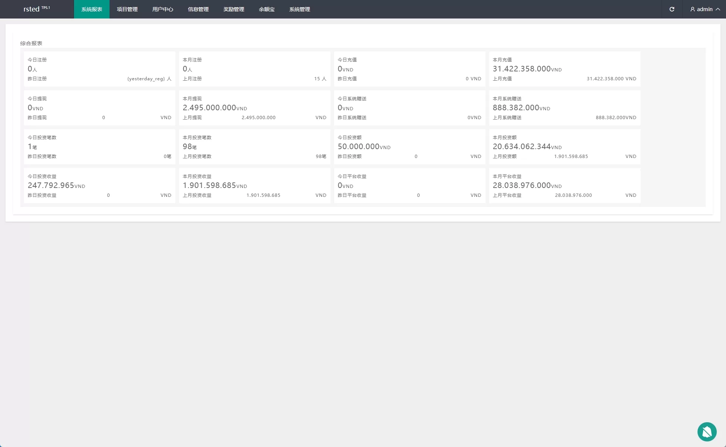The height and width of the screenshot is (447, 726).
Task: Click the 今日投资收益 statistics card
Action: pyautogui.click(x=100, y=185)
